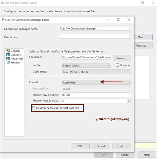Decrease Header rows to skip with down arrow
This screenshot has width=157, height=159.
click(129, 102)
